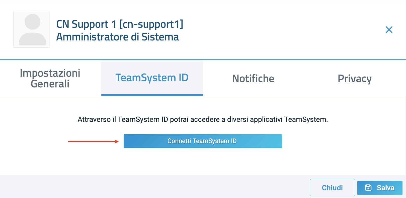Open the Impostazioni Generali tab
Image resolution: width=406 pixels, height=198 pixels.
pos(50,78)
